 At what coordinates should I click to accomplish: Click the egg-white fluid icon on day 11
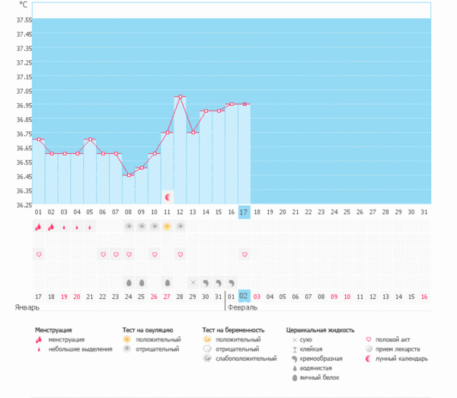pos(168,283)
